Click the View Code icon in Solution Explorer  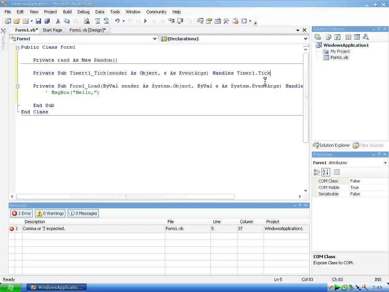(348, 37)
